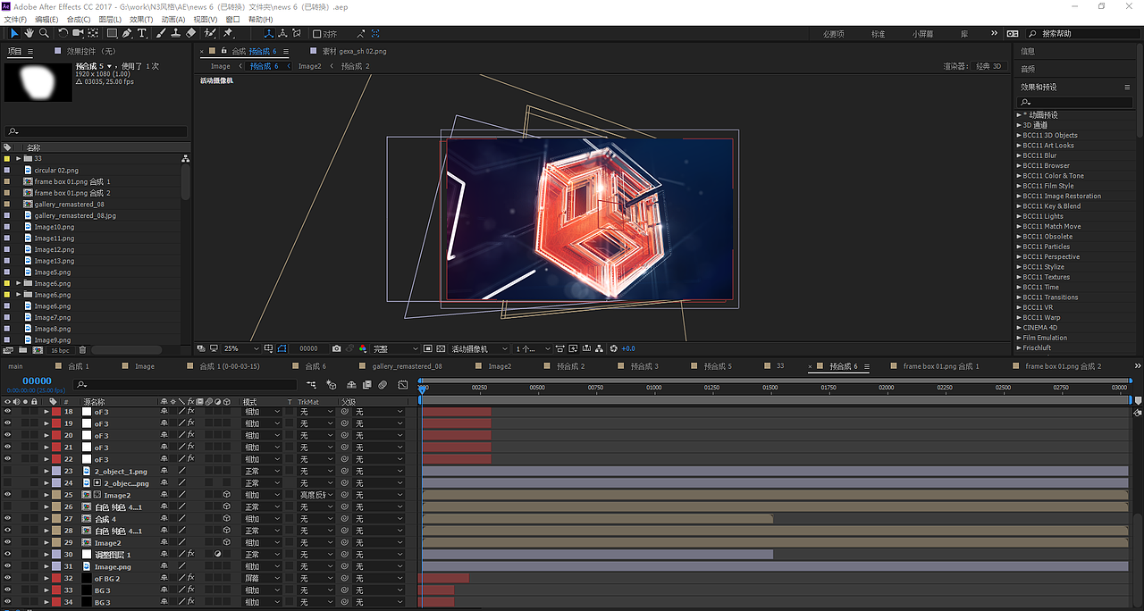Viewport: 1144px width, 611px height.
Task: Switch to the 预合成 2 timeline tab
Action: point(571,366)
